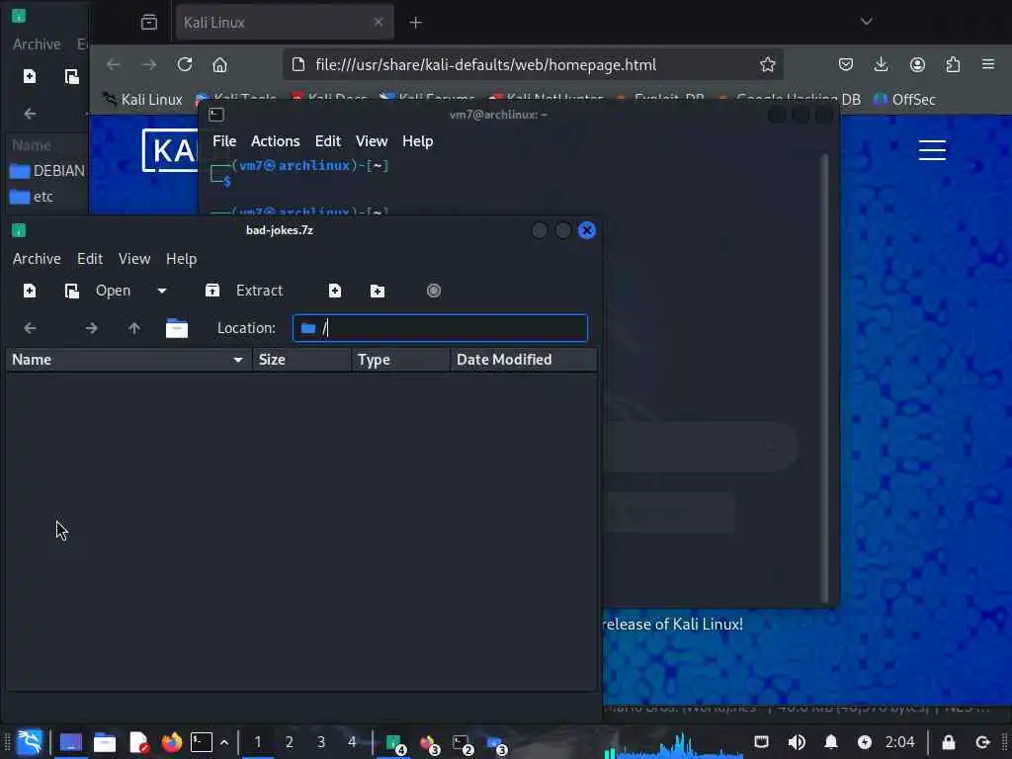This screenshot has height=759, width=1012.
Task: Close the Kali Linux browser tab
Action: 379,22
